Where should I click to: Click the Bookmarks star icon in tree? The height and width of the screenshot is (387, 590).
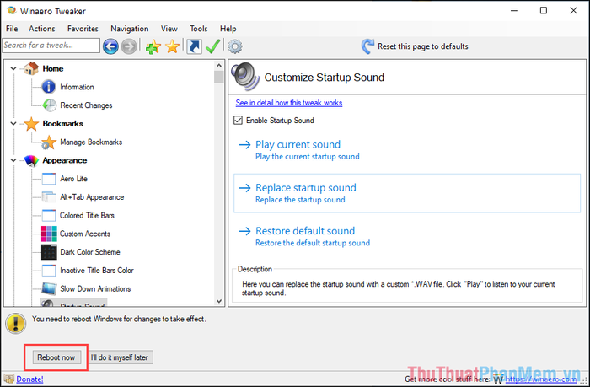[31, 123]
